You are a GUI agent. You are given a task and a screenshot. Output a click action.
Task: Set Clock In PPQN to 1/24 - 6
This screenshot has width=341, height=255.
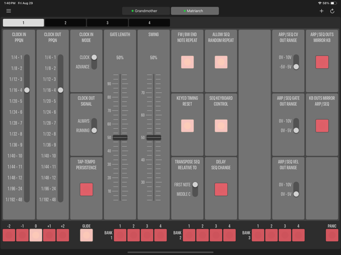pos(16,112)
